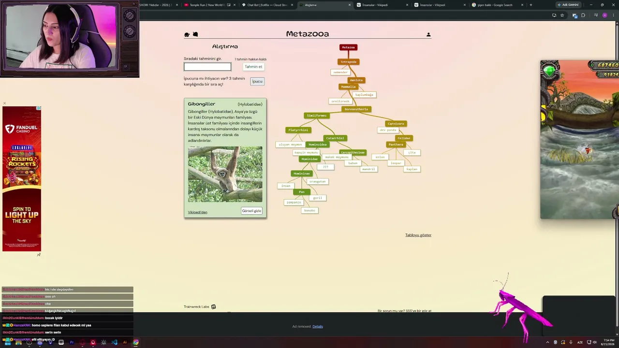Open Premiere Pro from the taskbar

click(72, 342)
